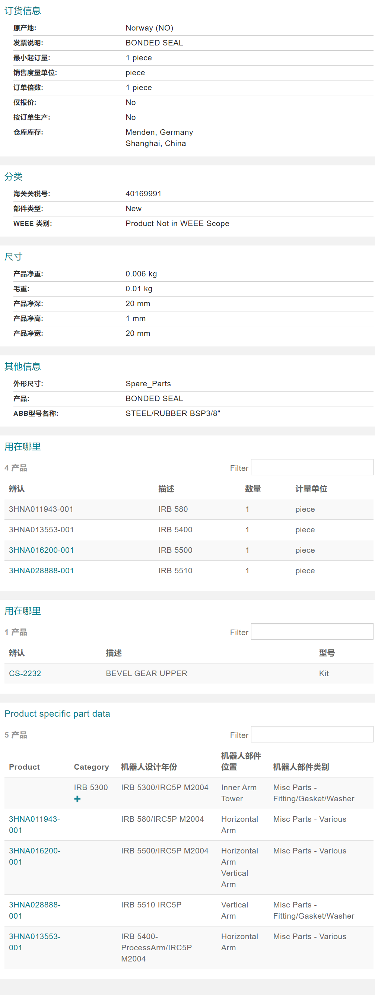Open the CS-2232 kit link
The width and height of the screenshot is (375, 995).
tap(25, 673)
